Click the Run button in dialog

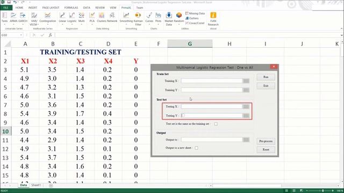[x=266, y=77]
